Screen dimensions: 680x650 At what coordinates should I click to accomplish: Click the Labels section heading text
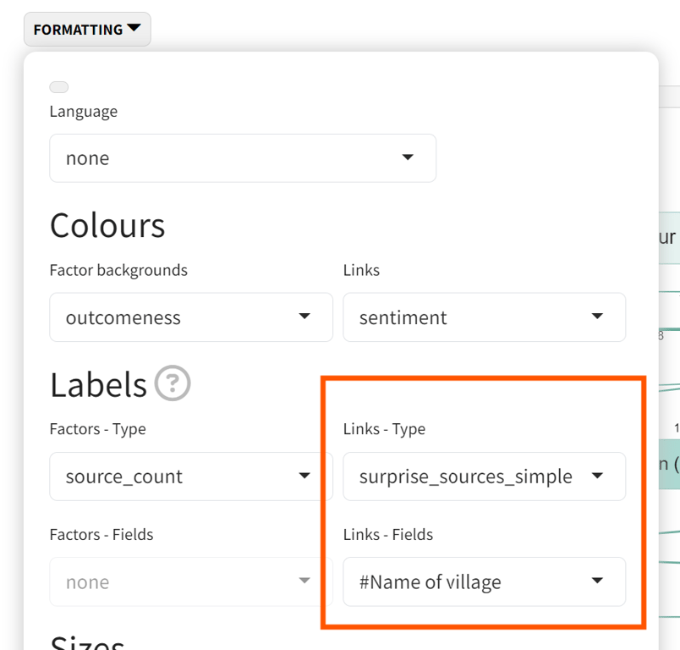point(98,384)
